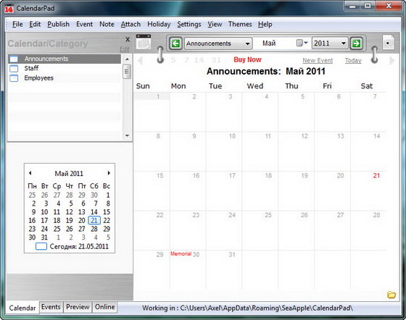Click the month picker calendar icon
This screenshot has width=406, height=320.
[x=299, y=43]
